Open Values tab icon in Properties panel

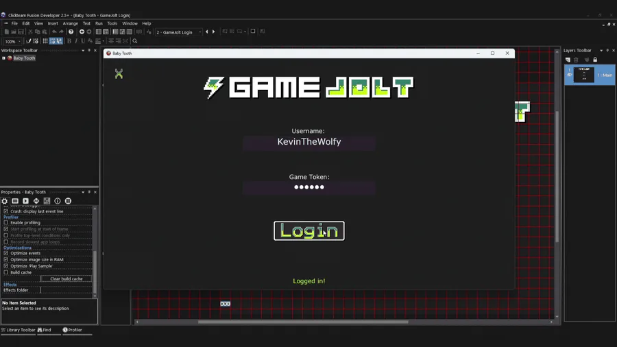tap(36, 201)
